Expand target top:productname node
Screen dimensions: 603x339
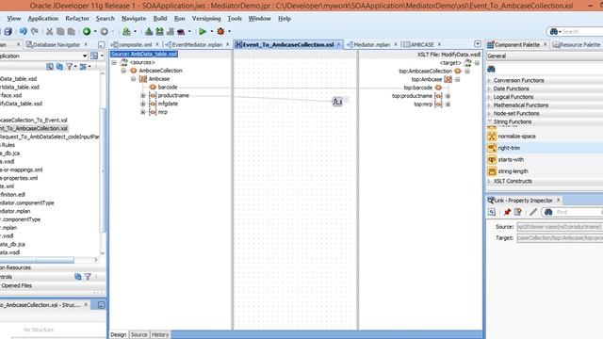tap(448, 96)
